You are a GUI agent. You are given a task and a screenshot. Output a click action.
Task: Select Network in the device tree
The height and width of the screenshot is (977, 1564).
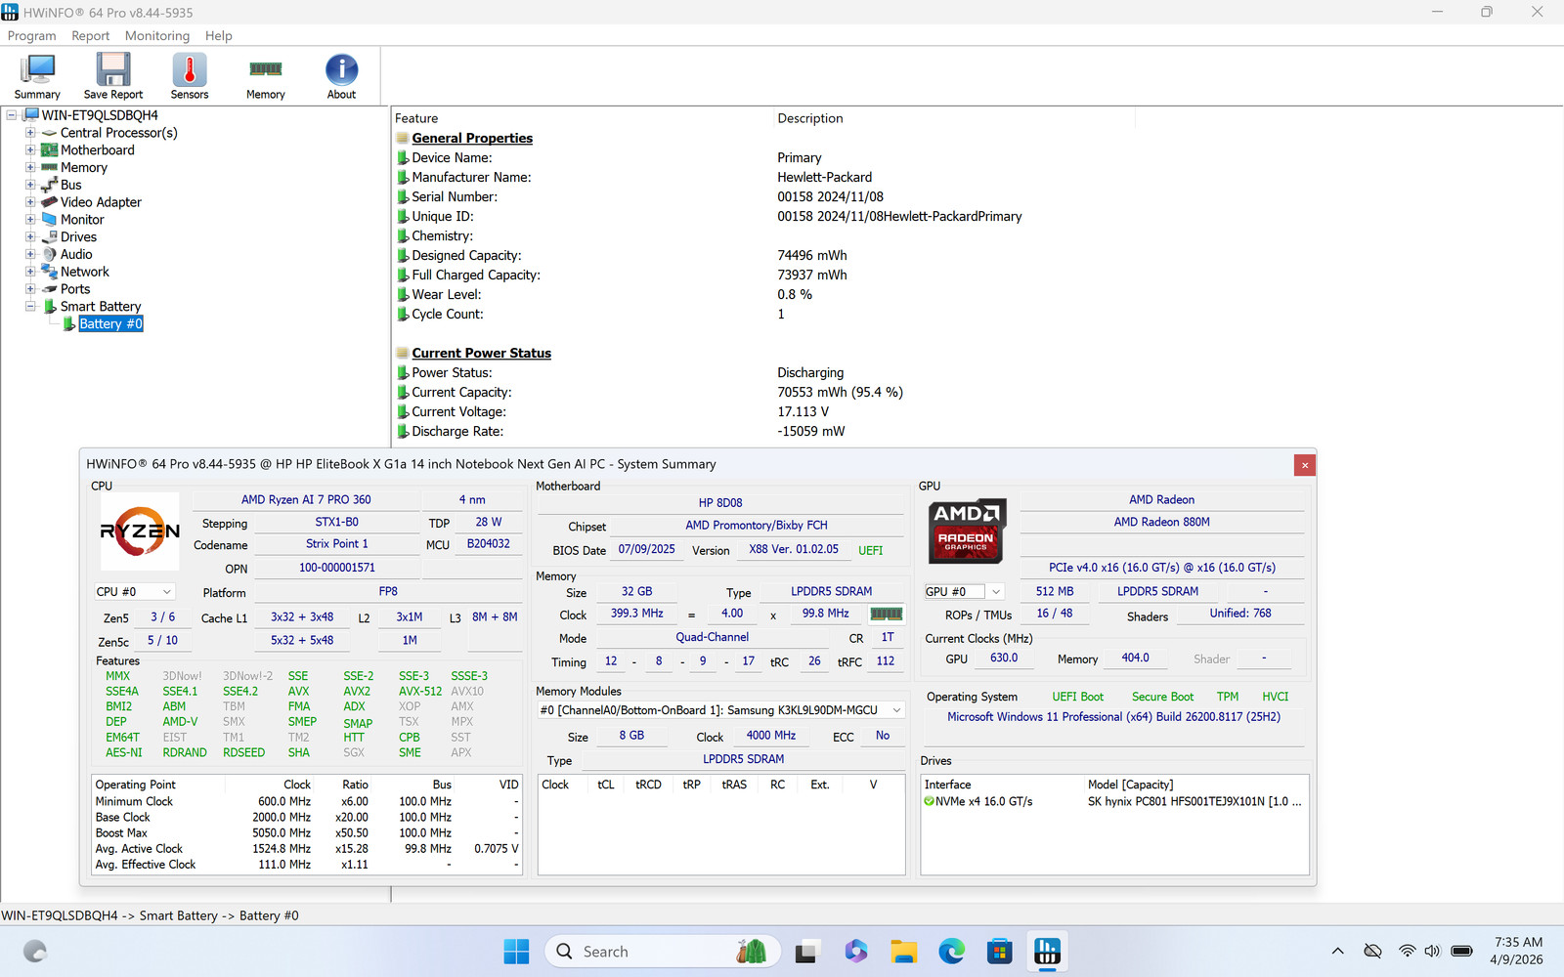tap(85, 273)
